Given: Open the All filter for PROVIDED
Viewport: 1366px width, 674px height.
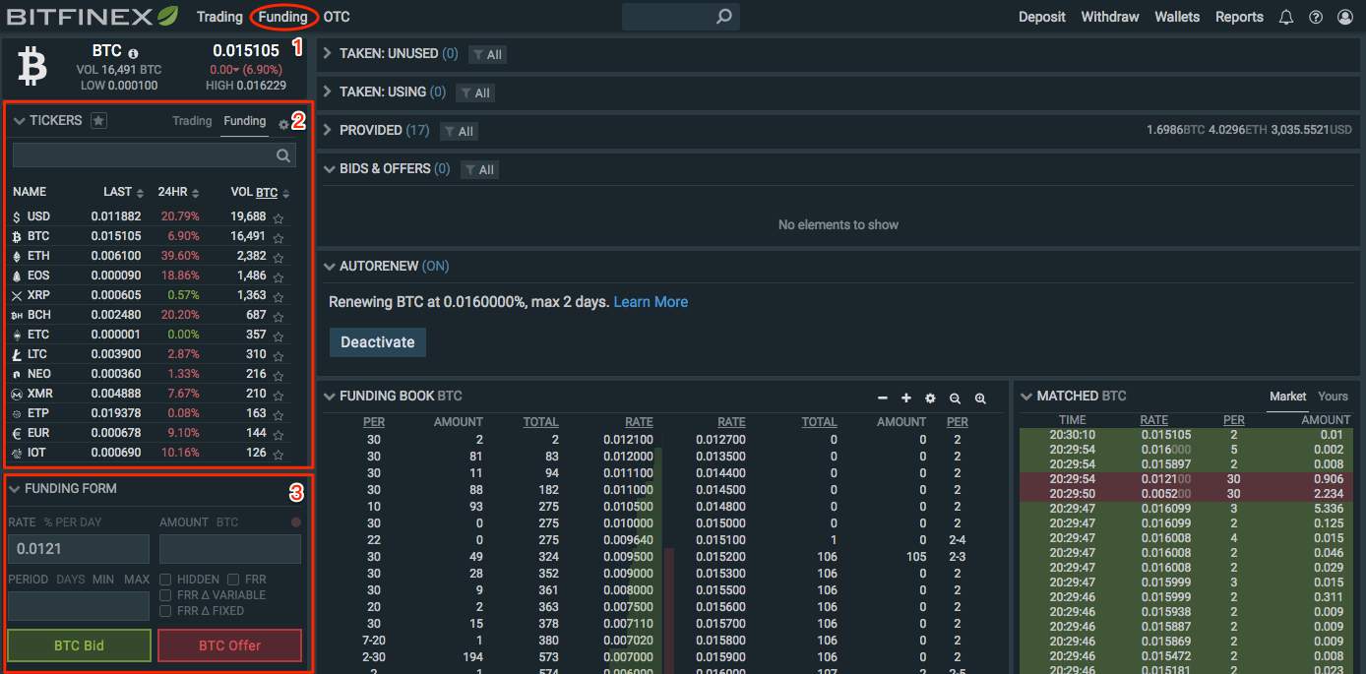Looking at the screenshot, I should (459, 131).
